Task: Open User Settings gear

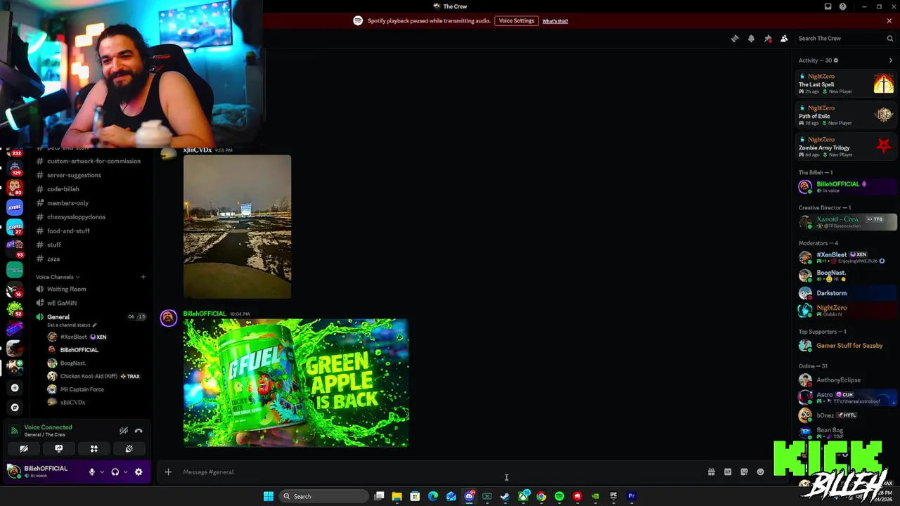Action: 139,472
